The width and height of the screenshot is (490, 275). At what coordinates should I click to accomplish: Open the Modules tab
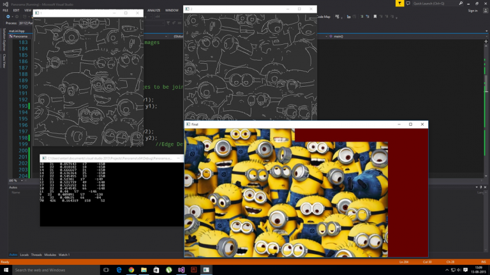[50, 255]
